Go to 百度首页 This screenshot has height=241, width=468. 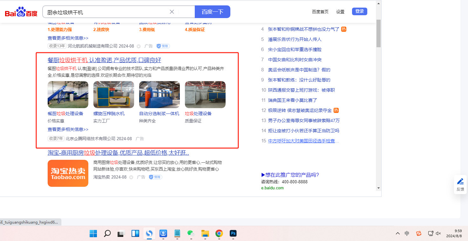coord(320,12)
